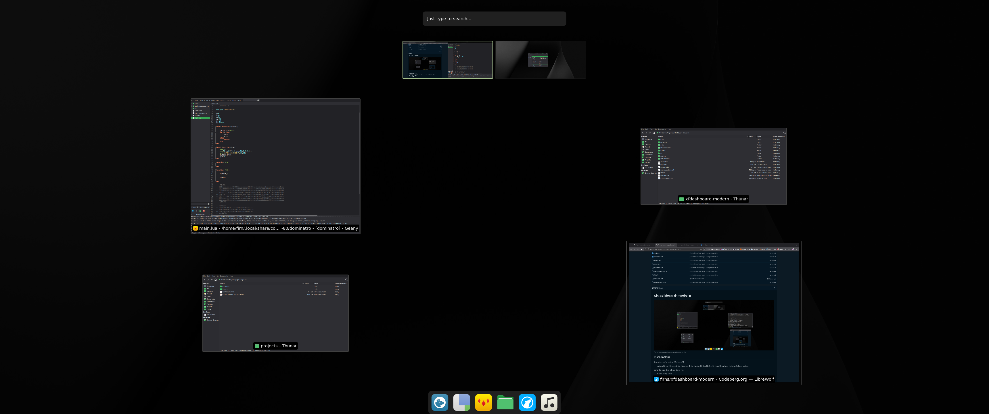The height and width of the screenshot is (414, 989).
Task: Click folder icon in projects - Thunar label
Action: coord(257,346)
